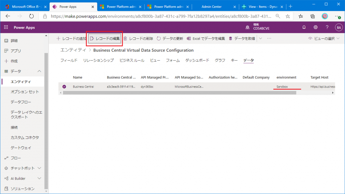Image resolution: width=345 pixels, height=194 pixels.
Task: Click the zoom magnifier in address bar
Action: (x=278, y=16)
